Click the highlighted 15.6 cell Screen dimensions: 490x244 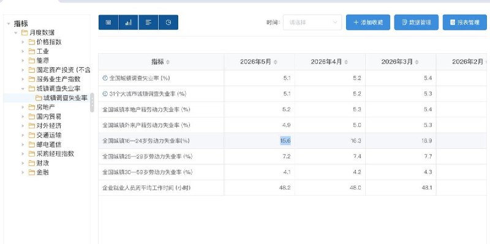click(285, 141)
